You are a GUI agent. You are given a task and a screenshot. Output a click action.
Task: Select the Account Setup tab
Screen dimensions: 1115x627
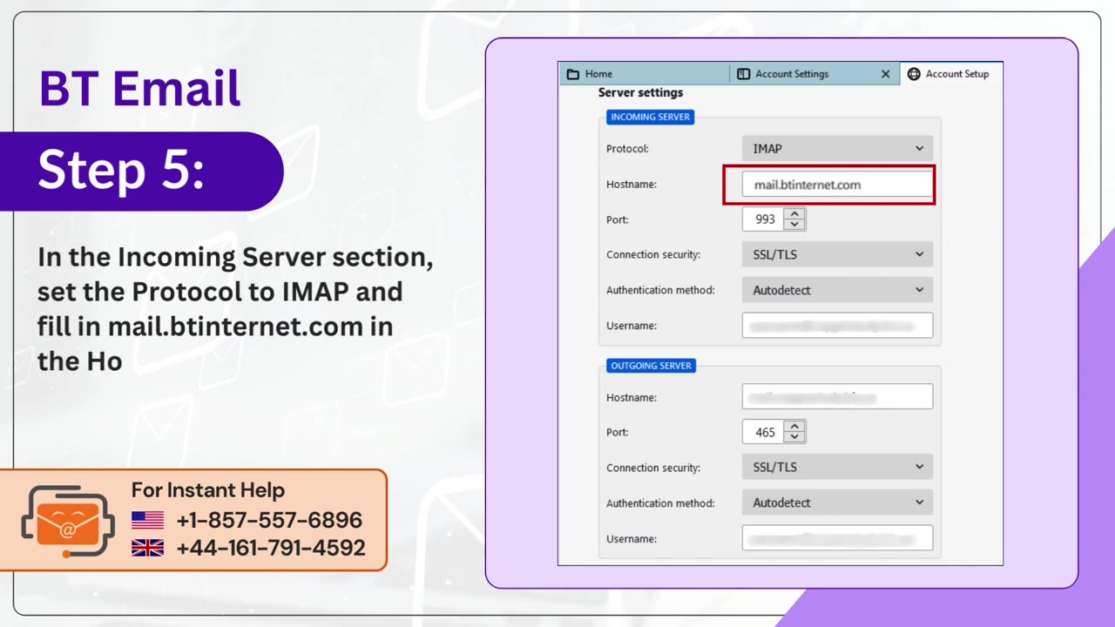coord(952,74)
